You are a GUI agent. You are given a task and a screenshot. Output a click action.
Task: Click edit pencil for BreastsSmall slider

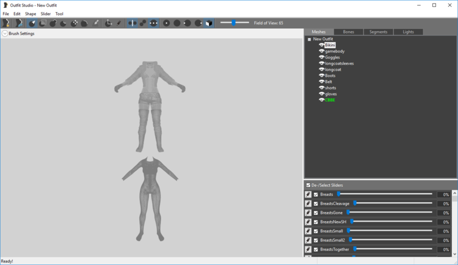pyautogui.click(x=308, y=231)
